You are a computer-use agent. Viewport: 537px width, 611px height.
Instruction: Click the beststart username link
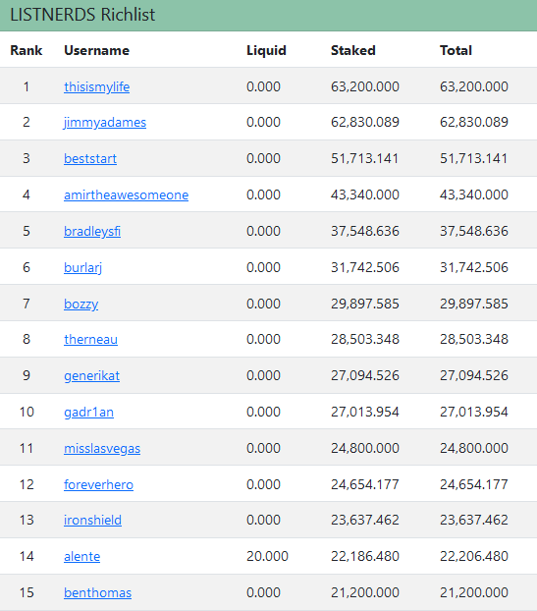(90, 158)
